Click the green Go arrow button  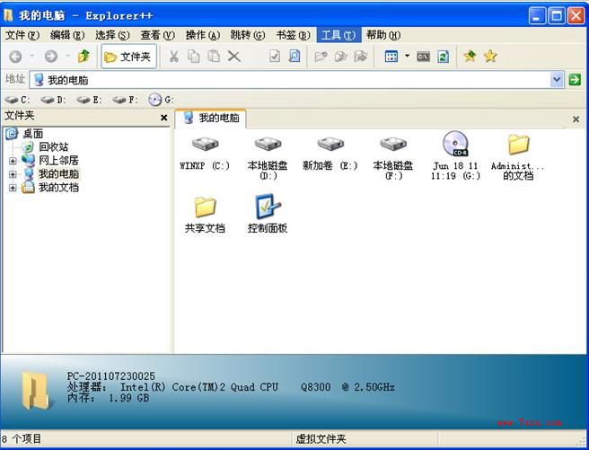click(x=575, y=80)
